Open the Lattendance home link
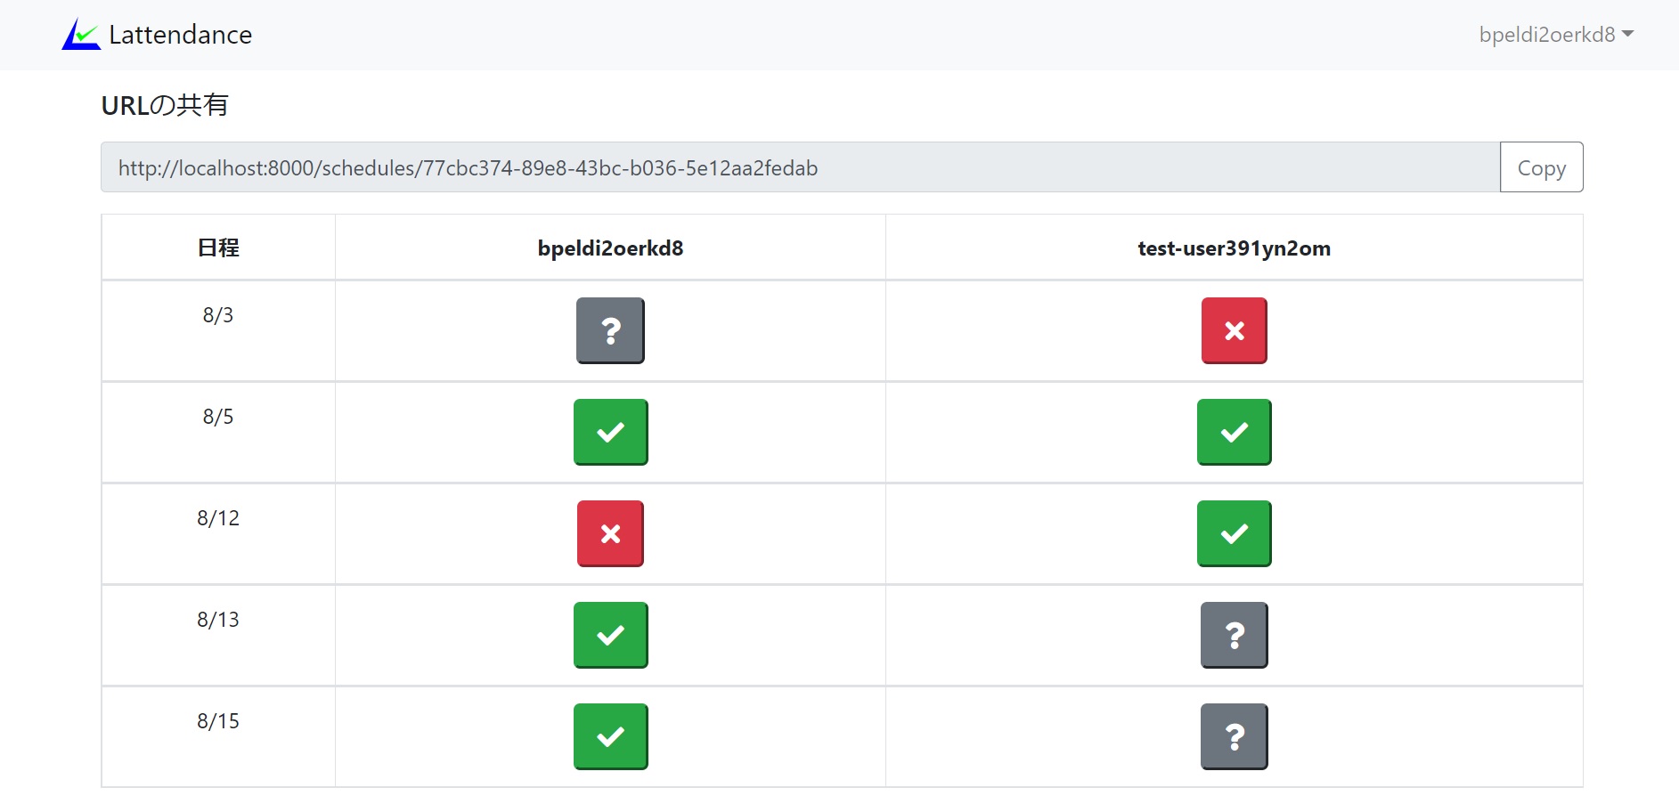This screenshot has width=1679, height=804. click(157, 34)
